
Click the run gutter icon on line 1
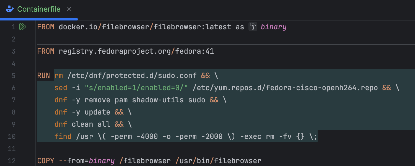23,27
